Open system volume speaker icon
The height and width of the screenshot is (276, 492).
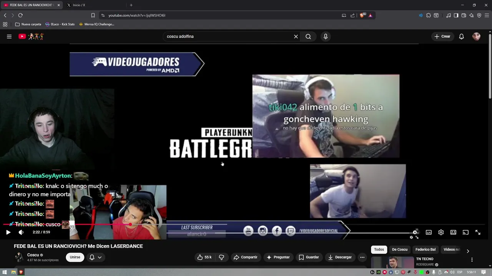point(452,272)
